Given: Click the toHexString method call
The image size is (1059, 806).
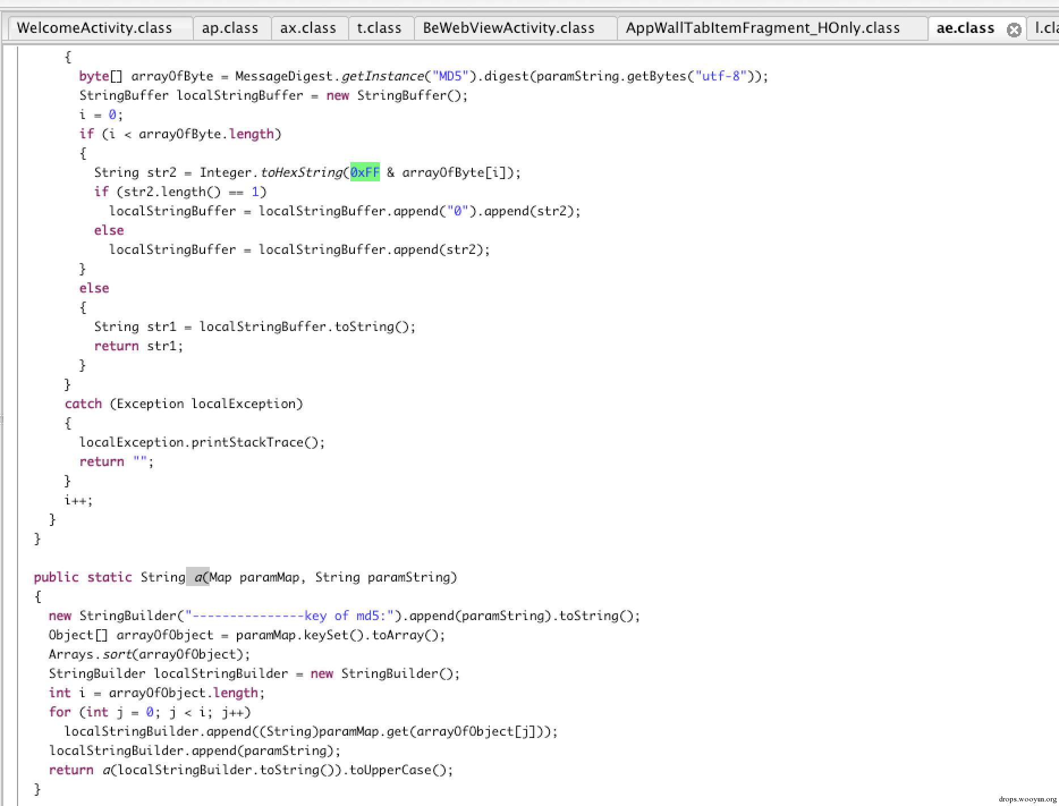Looking at the screenshot, I should pos(300,172).
